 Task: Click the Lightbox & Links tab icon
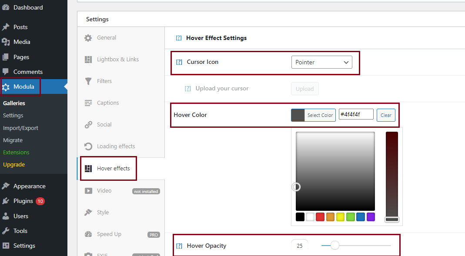(88, 60)
